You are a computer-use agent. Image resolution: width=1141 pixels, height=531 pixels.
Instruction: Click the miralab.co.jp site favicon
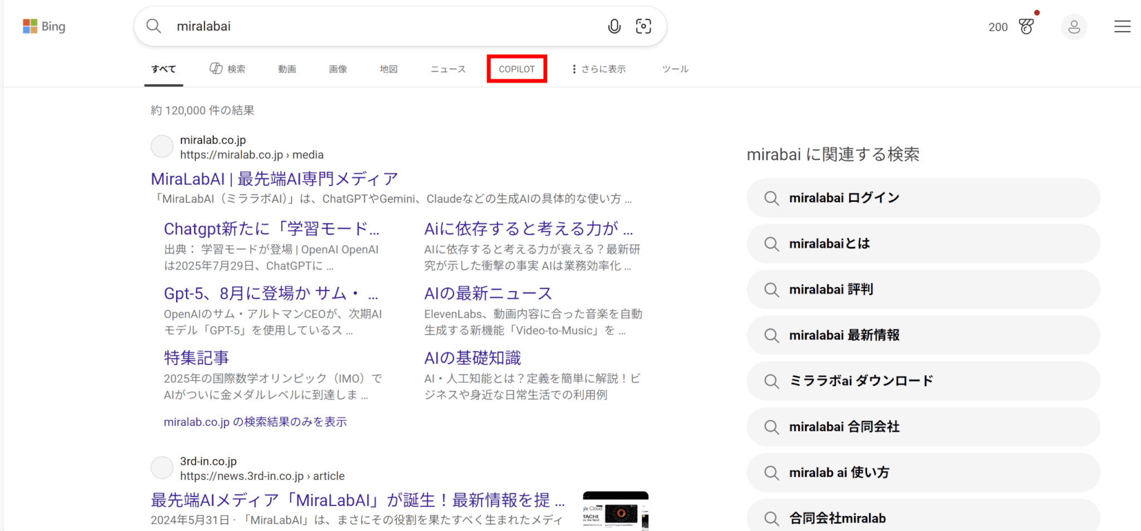[162, 147]
